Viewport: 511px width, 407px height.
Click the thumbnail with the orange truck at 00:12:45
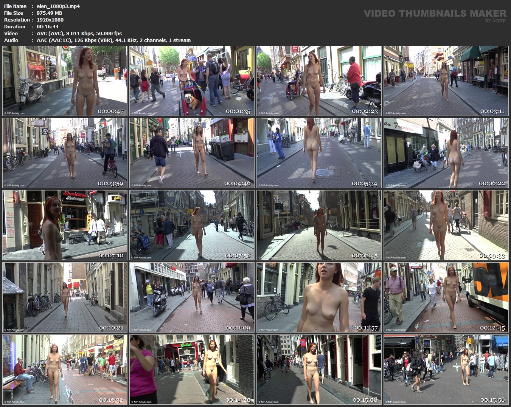point(446,297)
